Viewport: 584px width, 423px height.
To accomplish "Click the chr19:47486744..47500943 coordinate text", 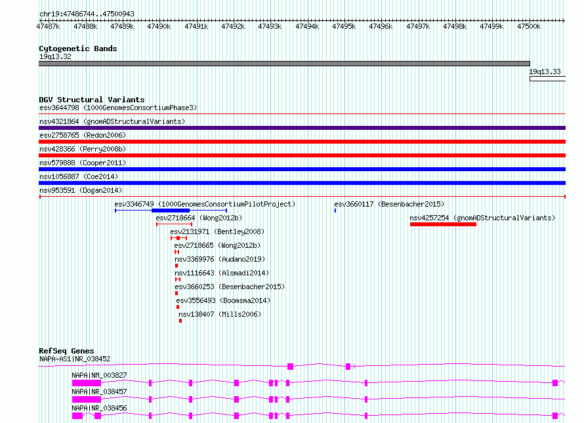I will (87, 14).
